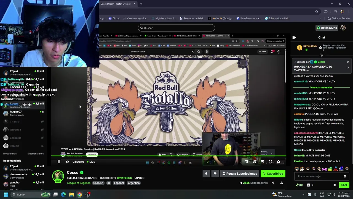Open the Windows Start menu
Screen dimensions: 353x199
point(6,195)
